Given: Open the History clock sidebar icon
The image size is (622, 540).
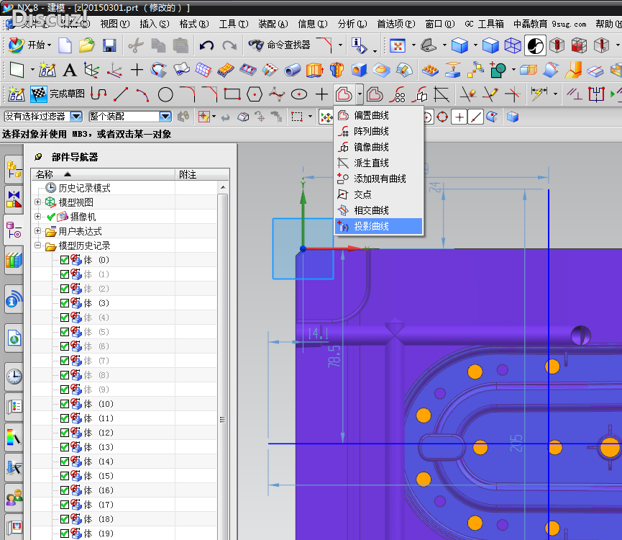Looking at the screenshot, I should pyautogui.click(x=14, y=376).
